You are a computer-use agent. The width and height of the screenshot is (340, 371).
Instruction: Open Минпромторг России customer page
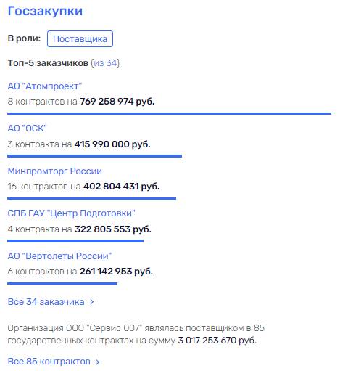[55, 171]
